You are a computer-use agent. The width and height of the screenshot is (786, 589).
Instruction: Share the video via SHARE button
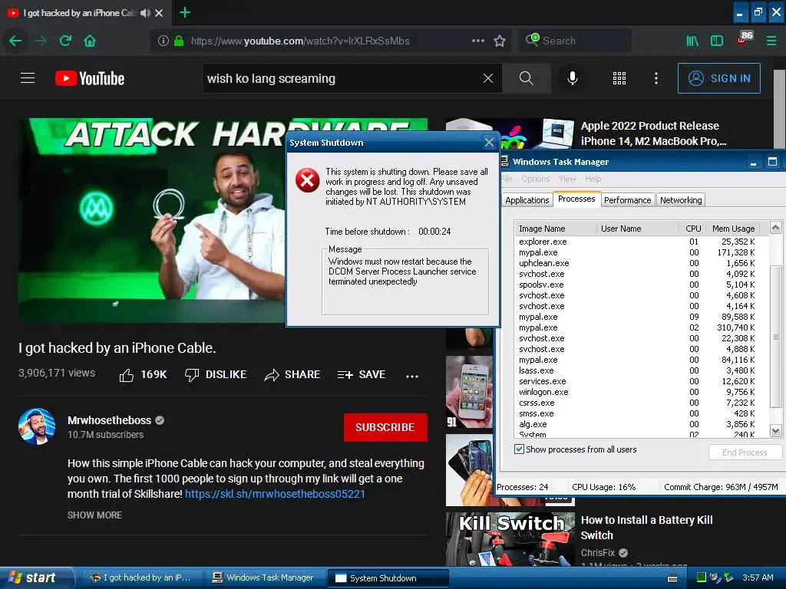point(292,374)
